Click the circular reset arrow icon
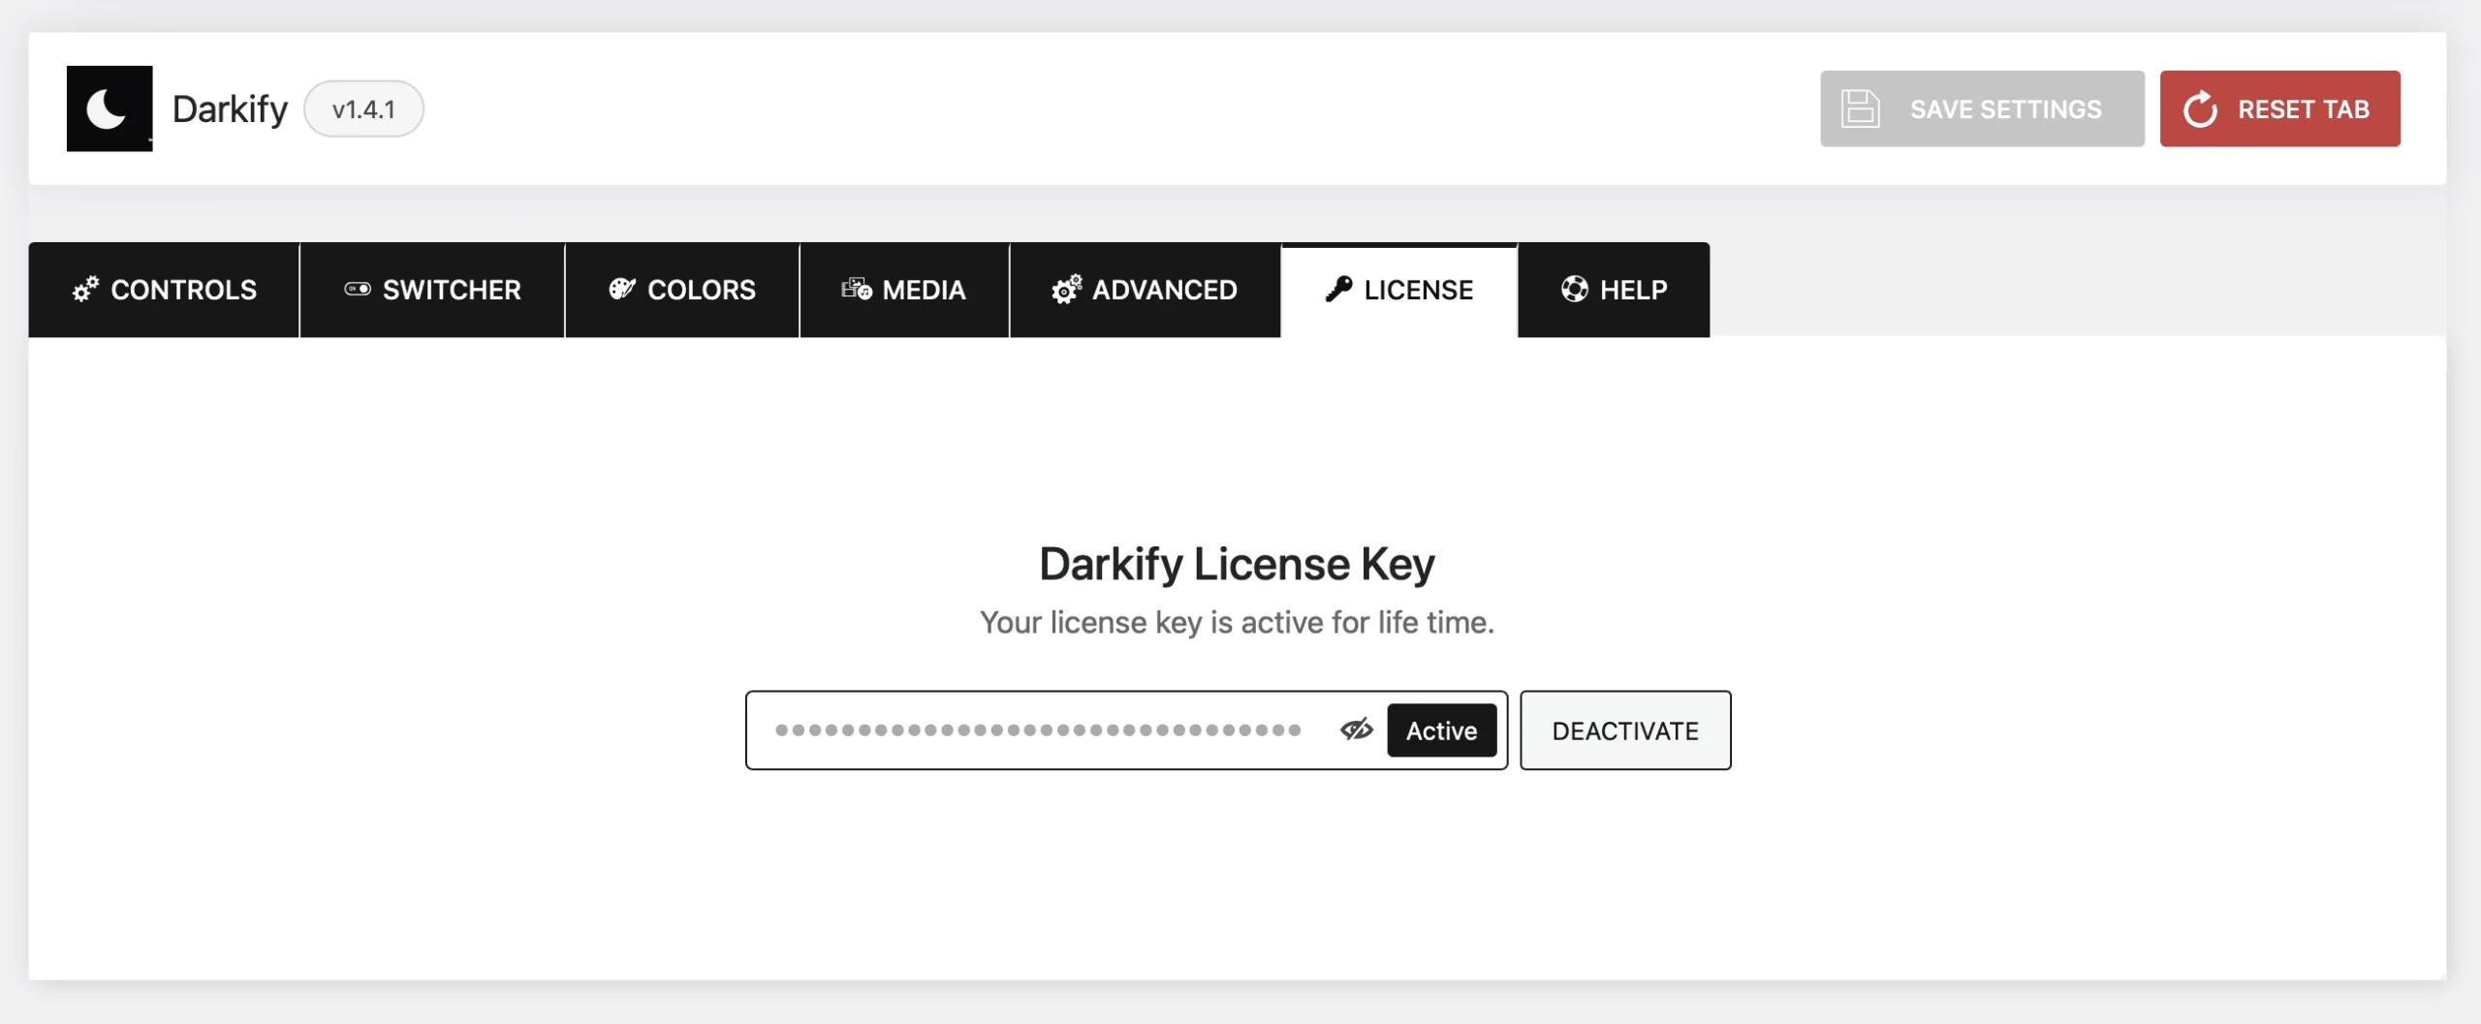2481x1024 pixels. point(2201,109)
